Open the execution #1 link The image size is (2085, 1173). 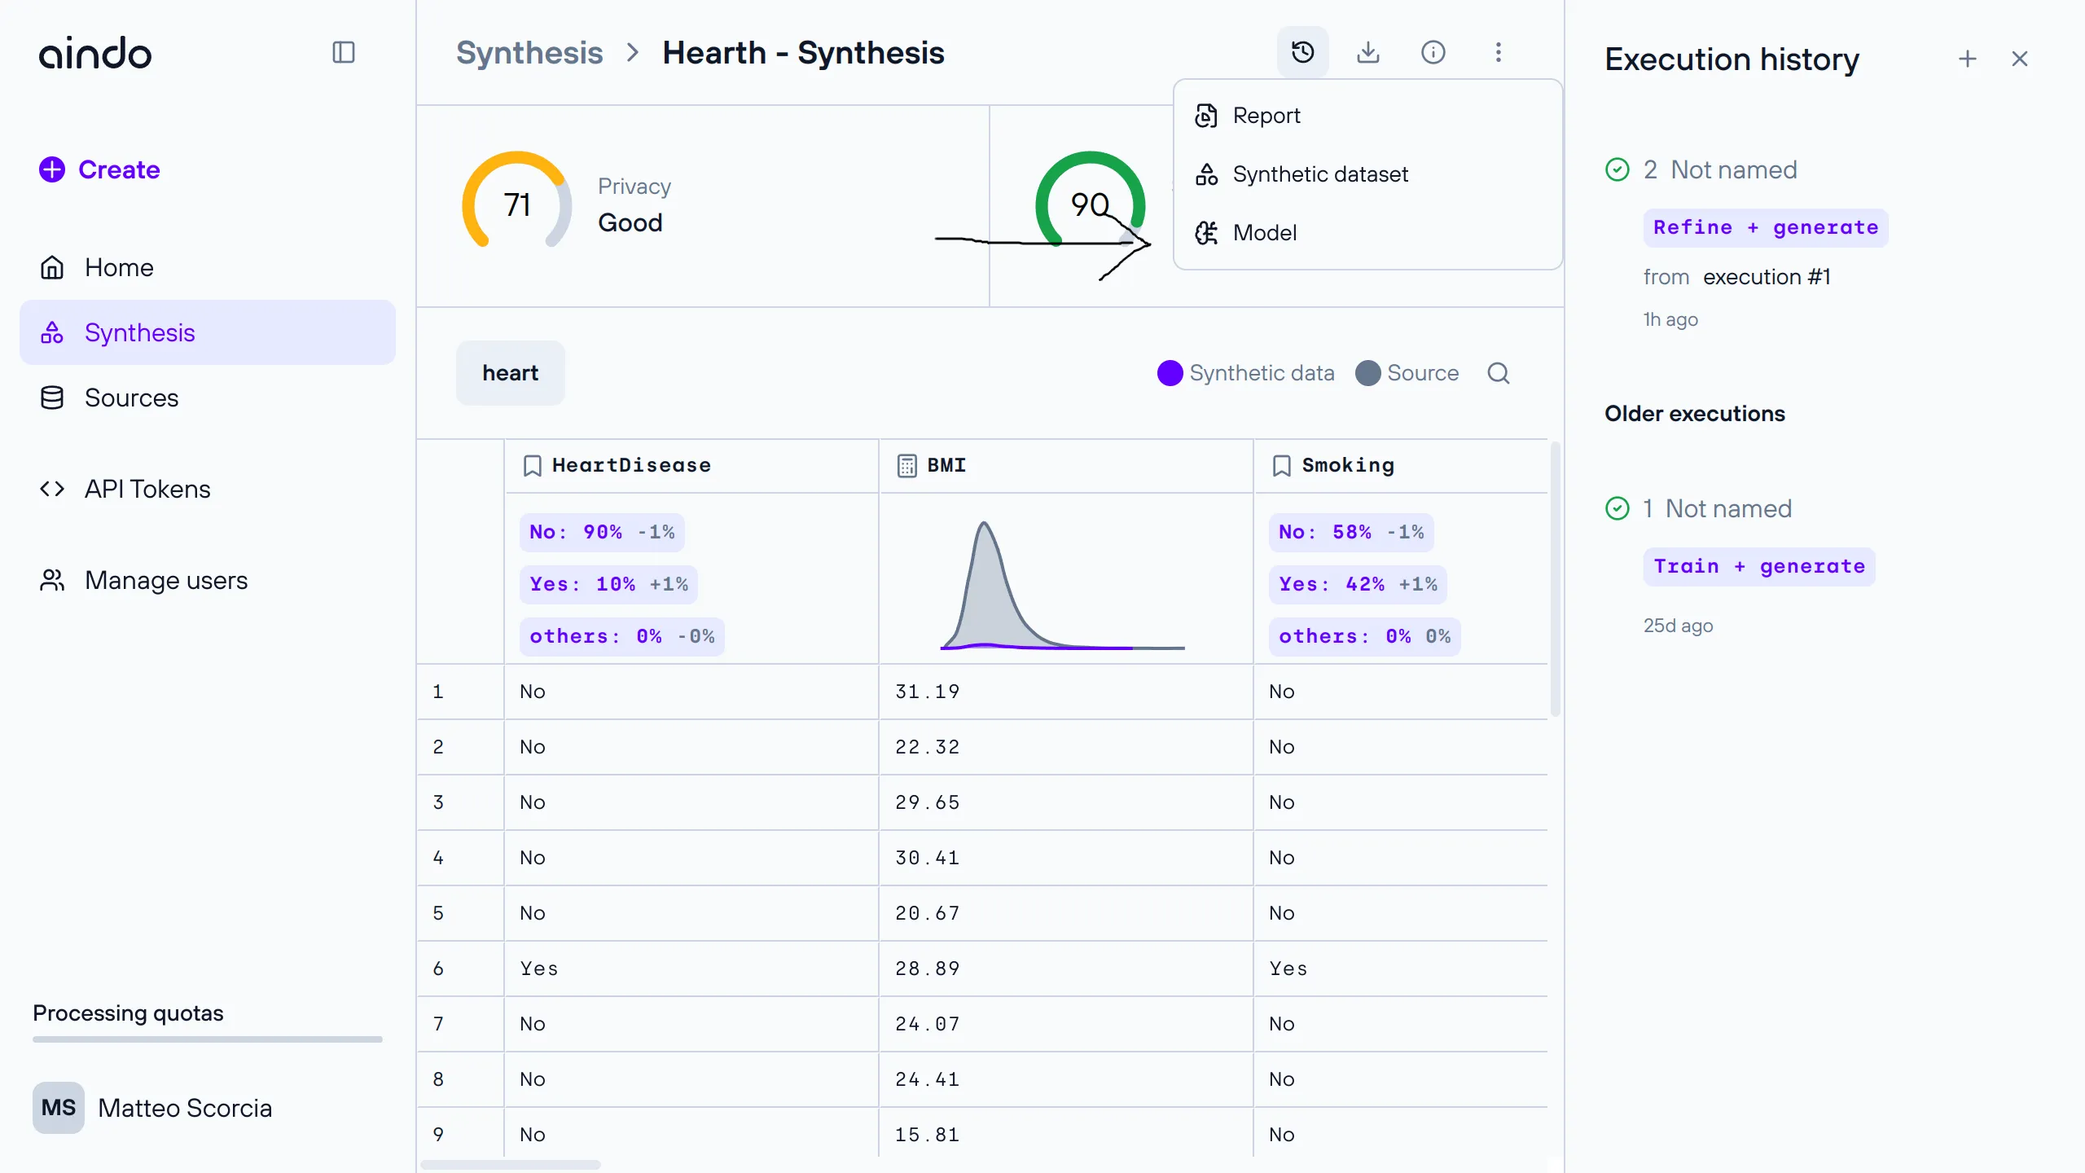(x=1767, y=277)
